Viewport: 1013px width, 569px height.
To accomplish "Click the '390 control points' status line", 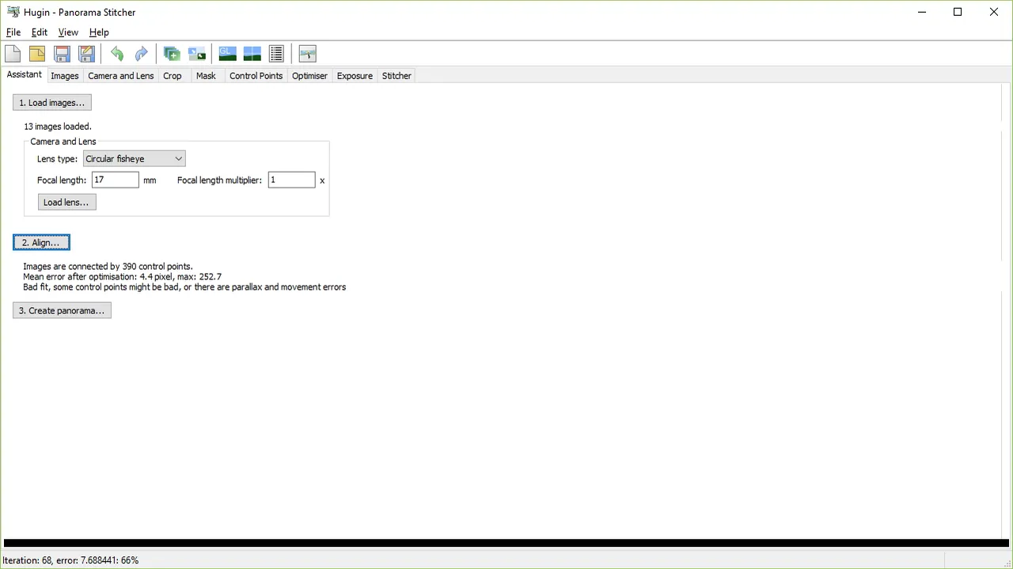I will [x=108, y=267].
